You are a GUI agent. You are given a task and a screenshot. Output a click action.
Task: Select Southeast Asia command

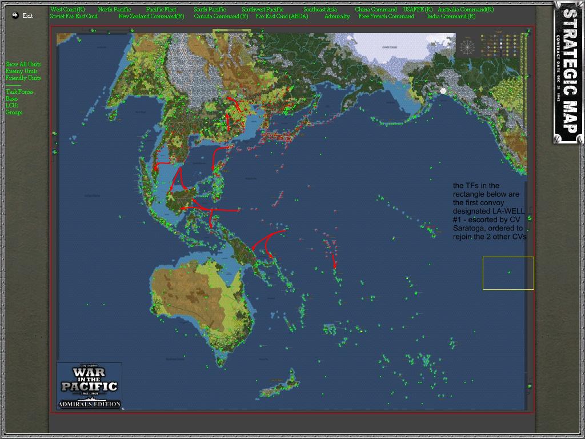tap(320, 9)
